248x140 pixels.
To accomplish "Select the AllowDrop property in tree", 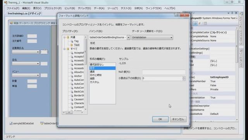I will [x=79, y=72].
